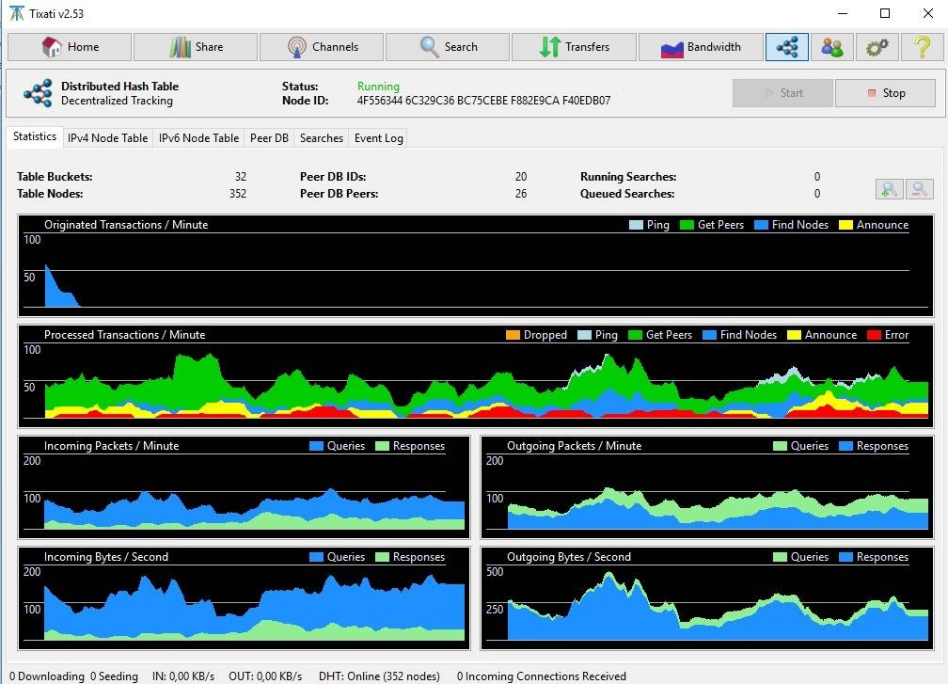Open the Transfers section
The height and width of the screenshot is (684, 948).
574,47
